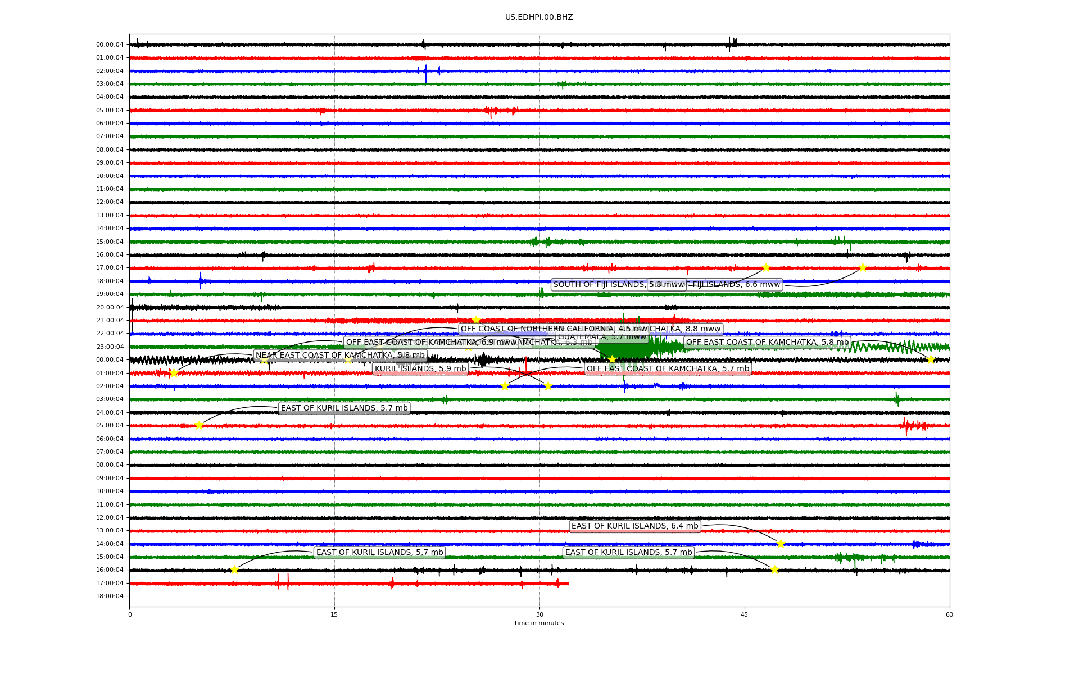Click the x-axis tick label 30
This screenshot has height=674, width=1079.
(x=539, y=614)
